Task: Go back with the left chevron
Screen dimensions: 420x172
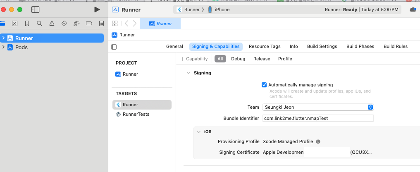Action: pos(126,24)
